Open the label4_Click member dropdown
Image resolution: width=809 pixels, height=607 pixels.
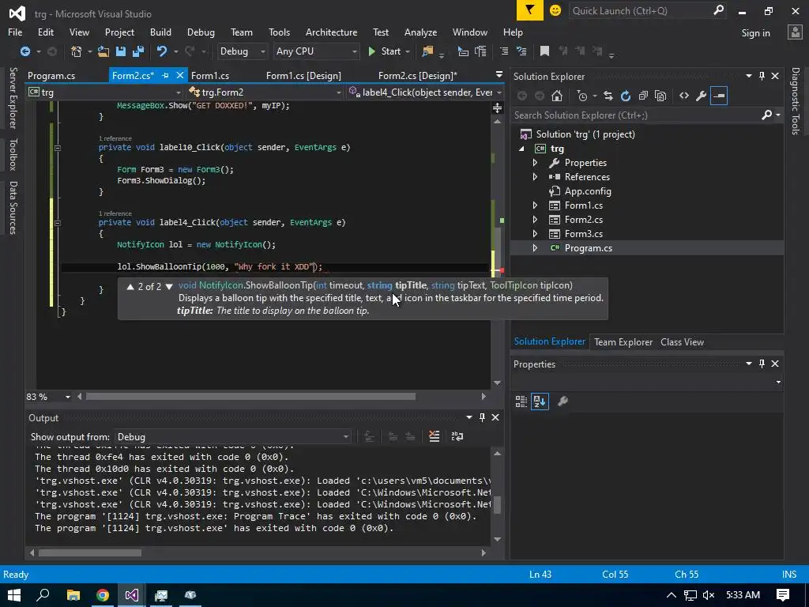(424, 92)
